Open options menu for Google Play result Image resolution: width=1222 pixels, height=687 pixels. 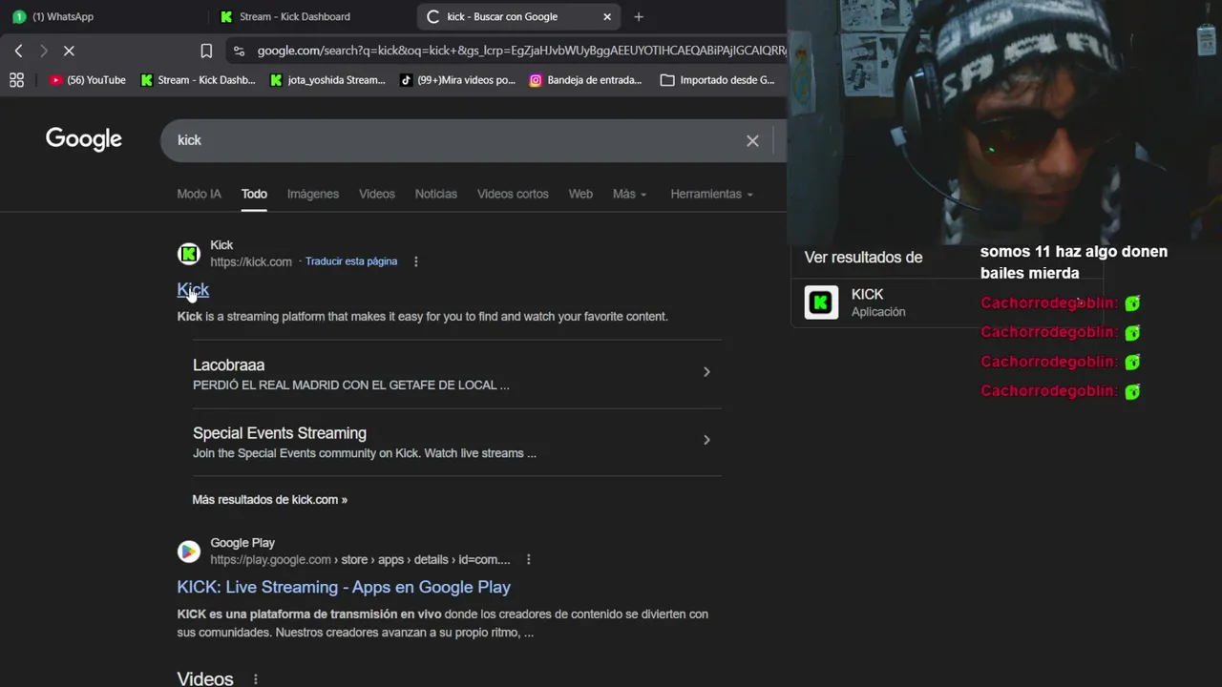[x=528, y=560]
